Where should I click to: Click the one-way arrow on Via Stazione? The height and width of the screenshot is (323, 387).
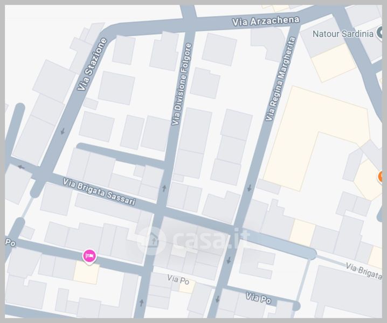[63, 131]
